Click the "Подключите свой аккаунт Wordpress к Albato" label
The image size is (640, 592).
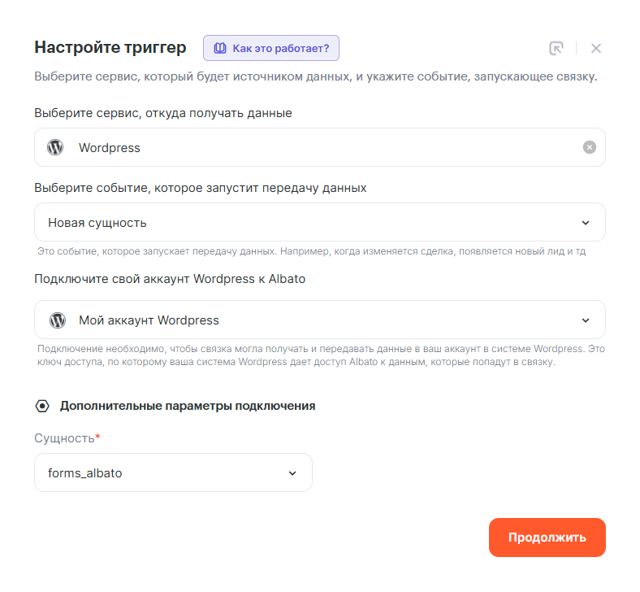pos(170,279)
